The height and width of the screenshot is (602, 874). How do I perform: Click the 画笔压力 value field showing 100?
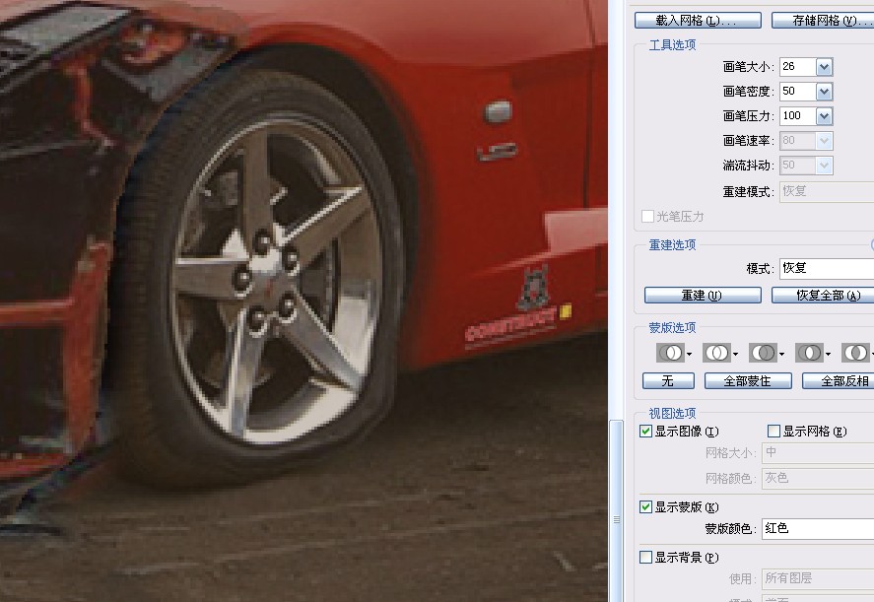point(798,116)
